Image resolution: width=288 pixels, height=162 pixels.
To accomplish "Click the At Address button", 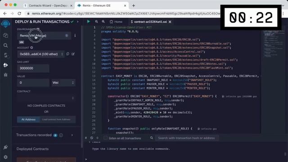I will pyautogui.click(x=28, y=119).
